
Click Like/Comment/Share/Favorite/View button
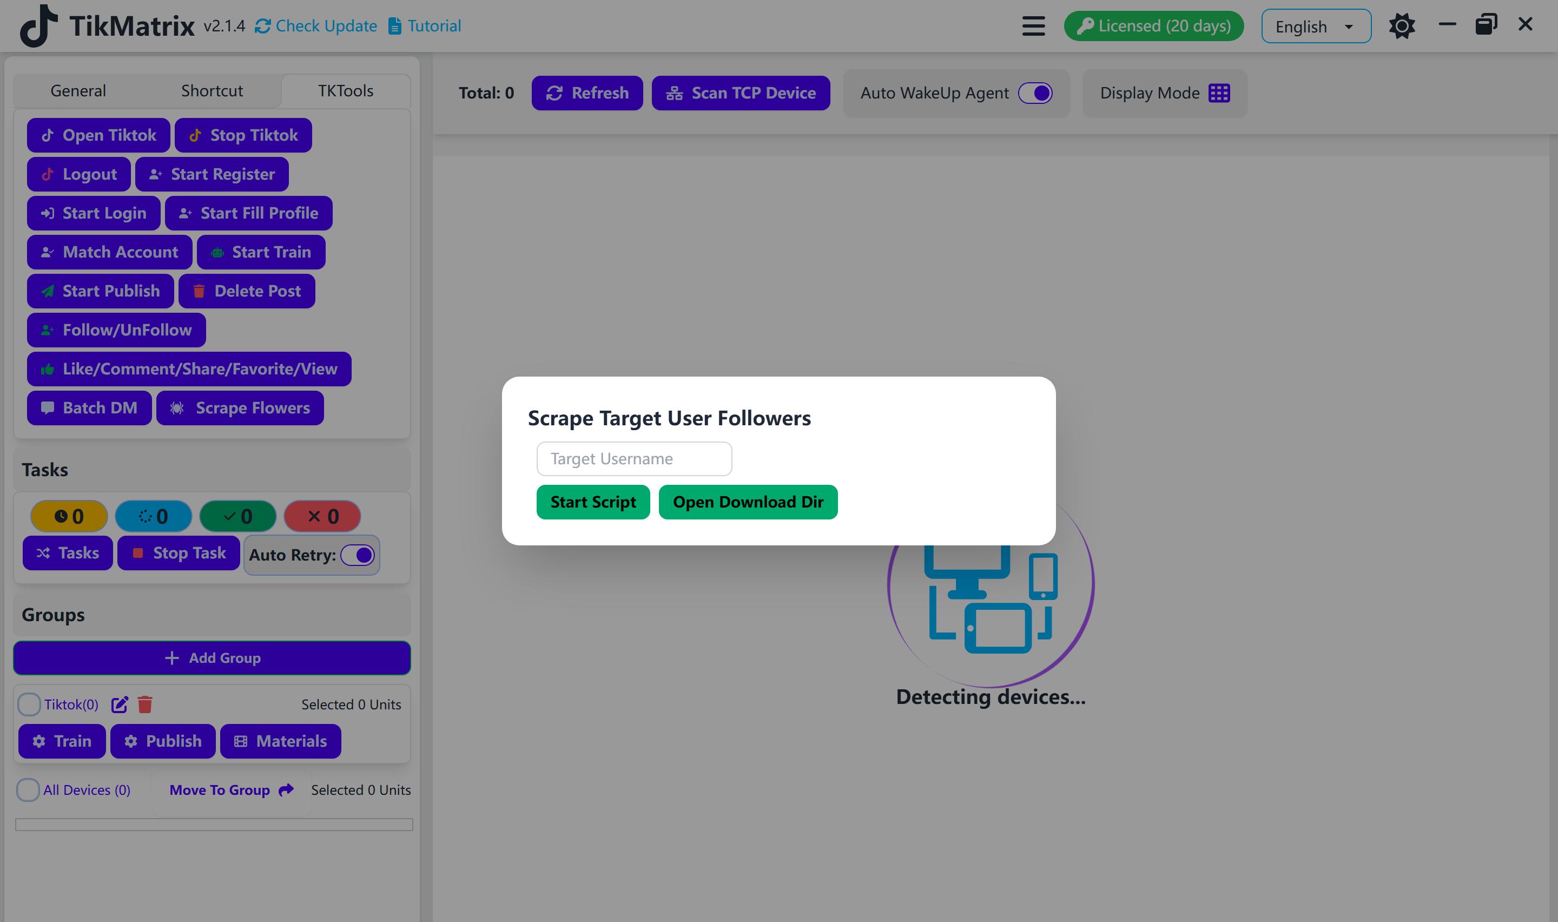click(189, 369)
